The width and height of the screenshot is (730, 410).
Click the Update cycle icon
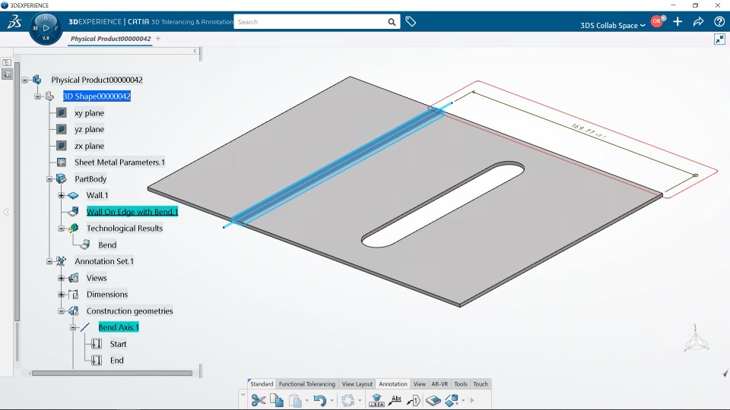click(348, 400)
